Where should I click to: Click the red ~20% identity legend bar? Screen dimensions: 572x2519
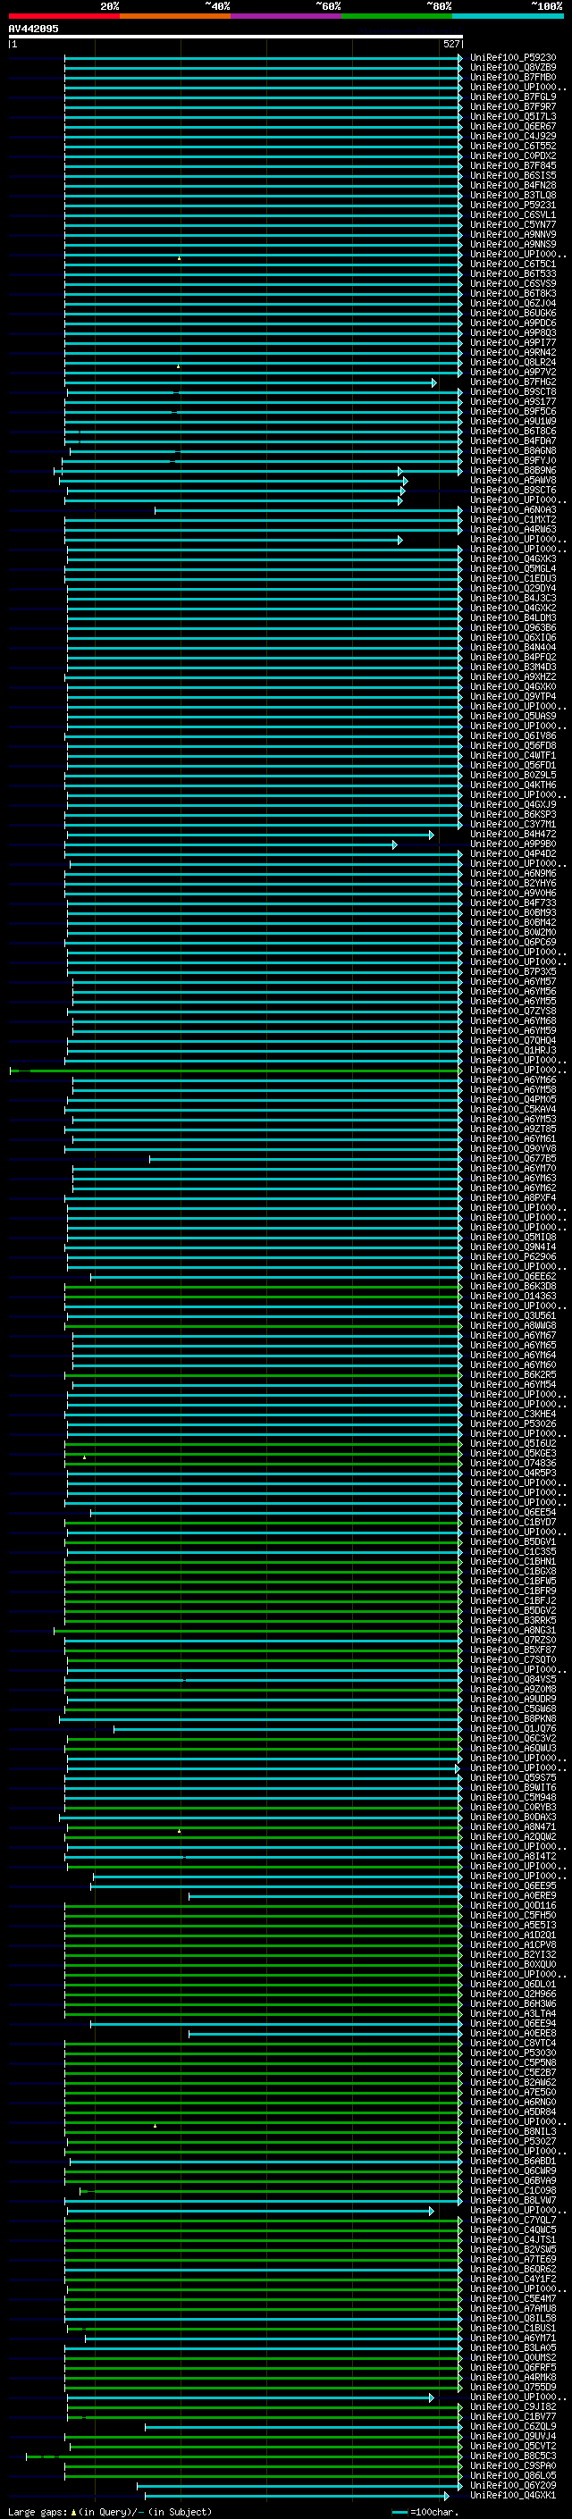pos(63,16)
